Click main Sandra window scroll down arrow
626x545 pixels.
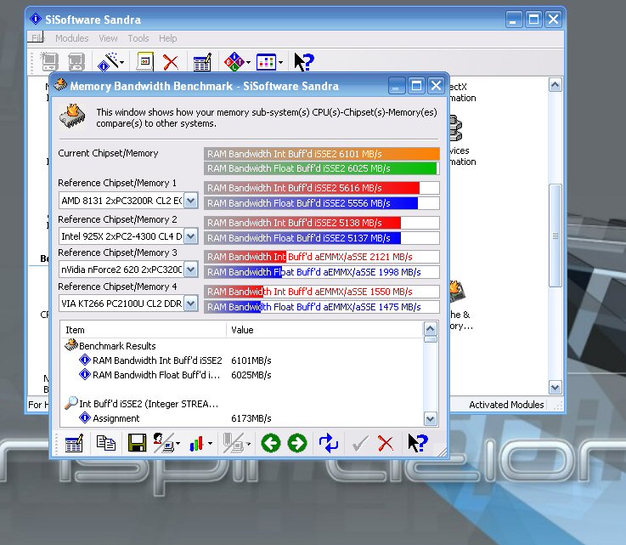tap(556, 387)
